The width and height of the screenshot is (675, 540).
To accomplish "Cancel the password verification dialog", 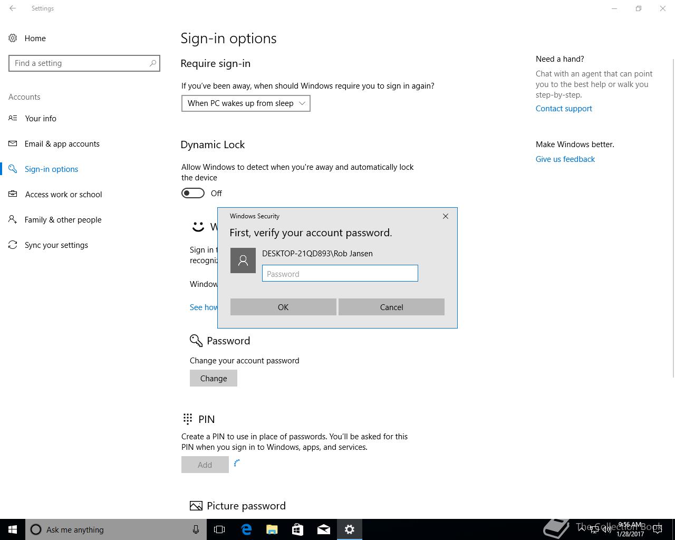I will pyautogui.click(x=391, y=307).
